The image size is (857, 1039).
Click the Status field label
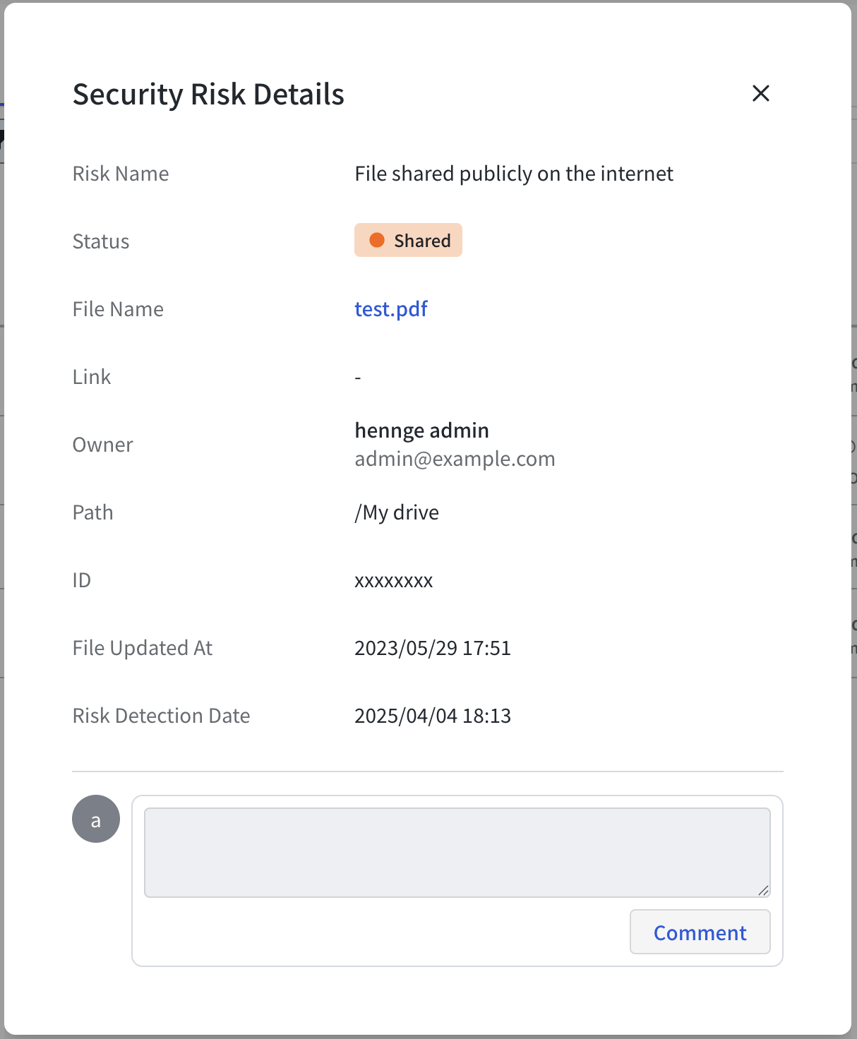pyautogui.click(x=101, y=241)
